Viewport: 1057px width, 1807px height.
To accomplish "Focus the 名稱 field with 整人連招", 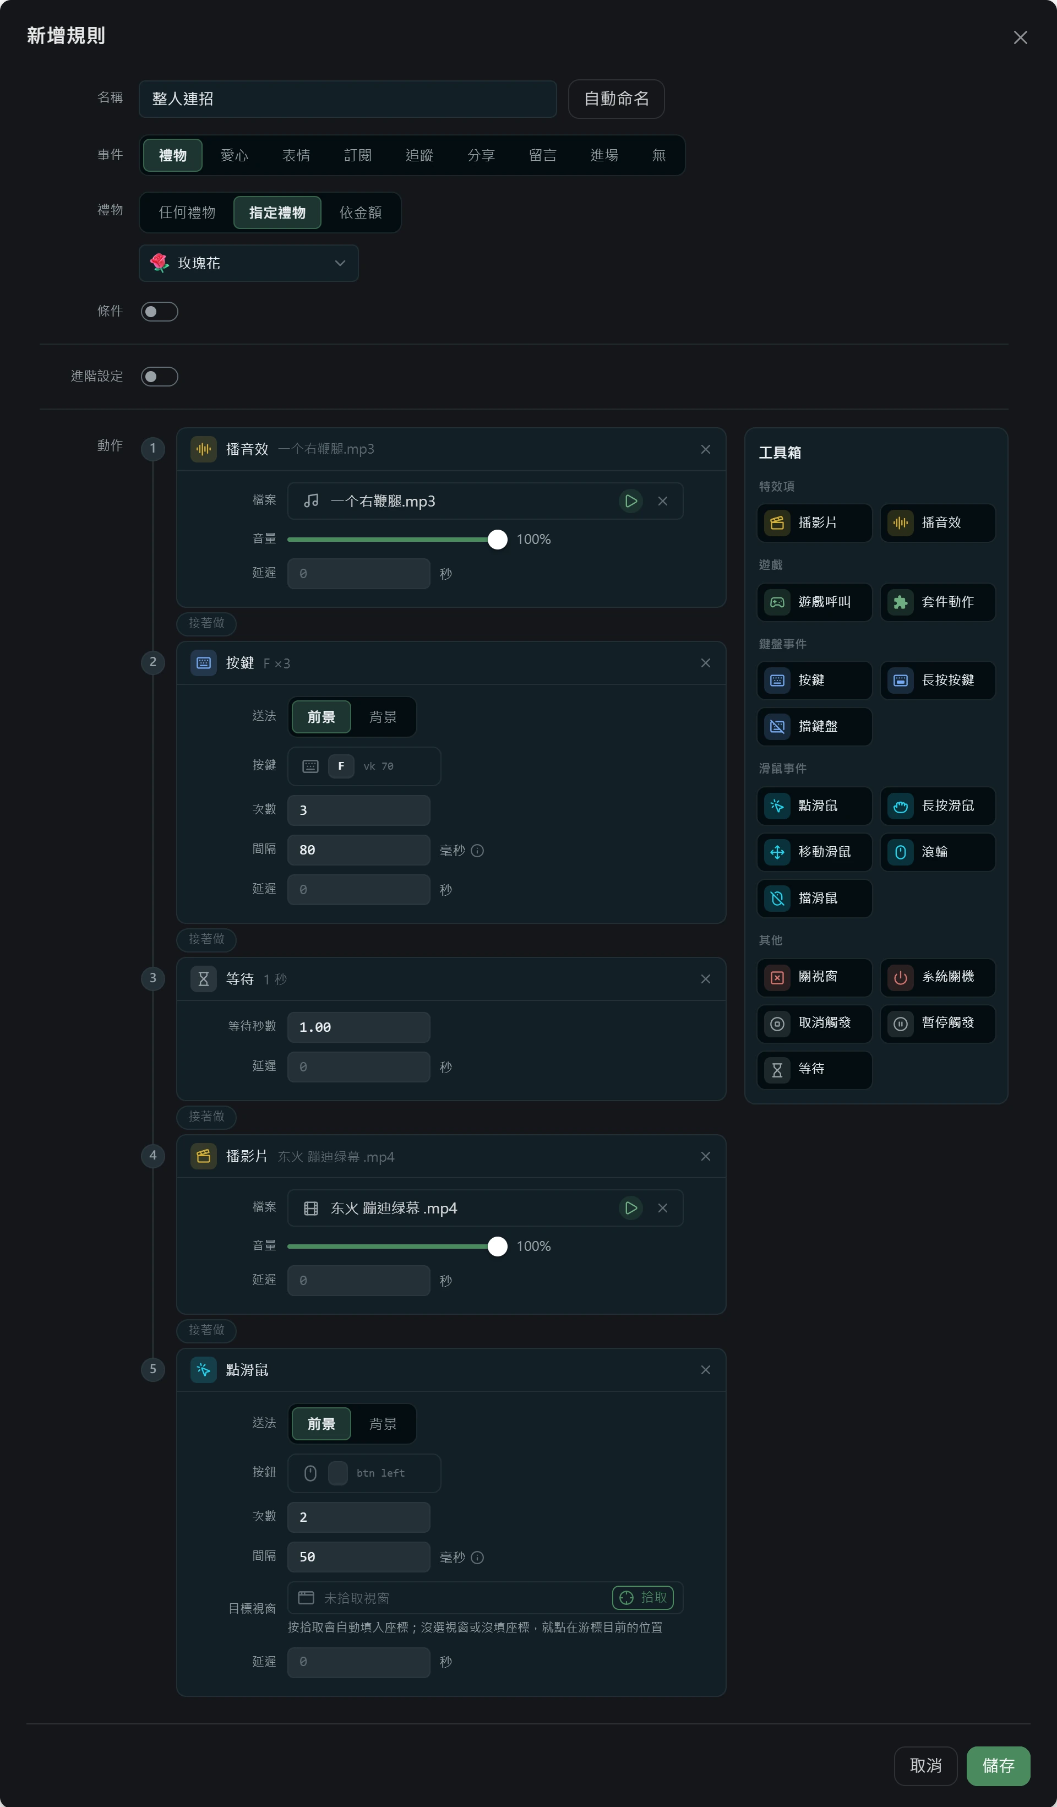I will coord(348,99).
